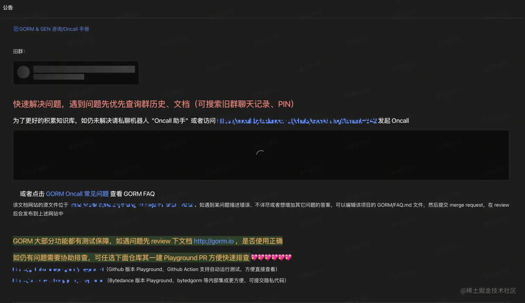Screen dimensions: 525x303
Task: Click the text 查看 GORM FAQ
Action: tap(132, 194)
